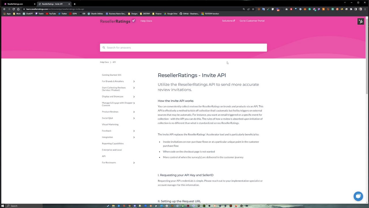Open the ChatGPT bookmark
369x208 pixels.
[28, 14]
